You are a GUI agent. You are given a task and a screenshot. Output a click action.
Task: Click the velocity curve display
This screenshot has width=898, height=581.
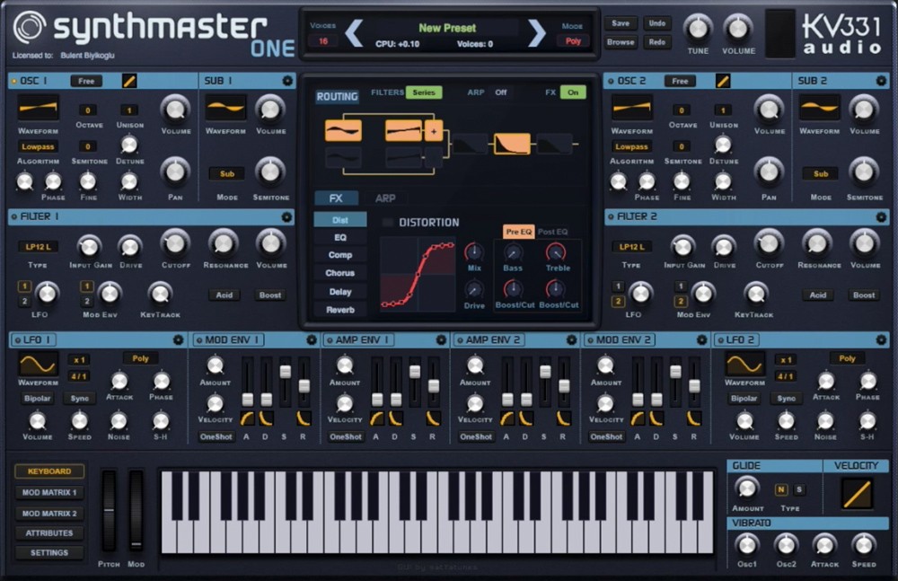(x=858, y=493)
